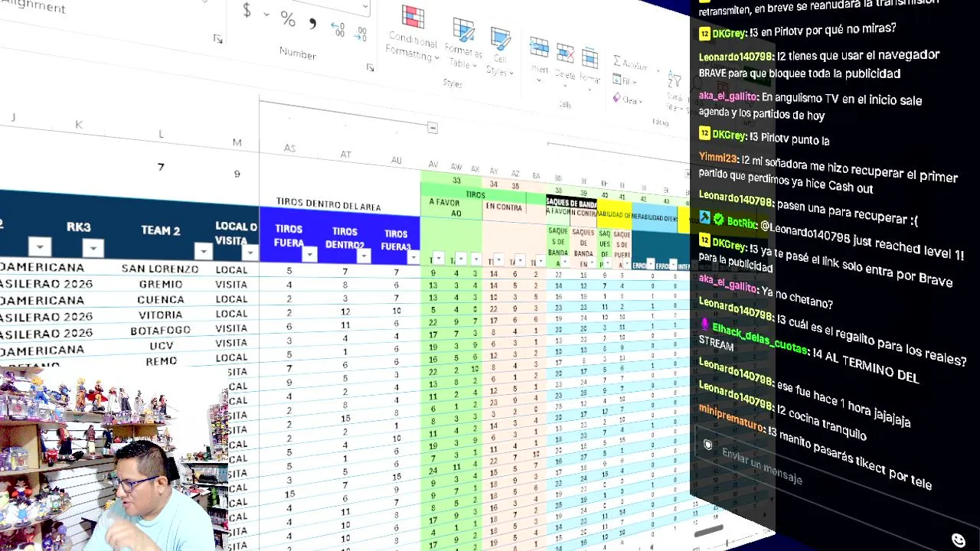Click the Increase Decimal icon
The width and height of the screenshot is (980, 551).
(x=338, y=29)
